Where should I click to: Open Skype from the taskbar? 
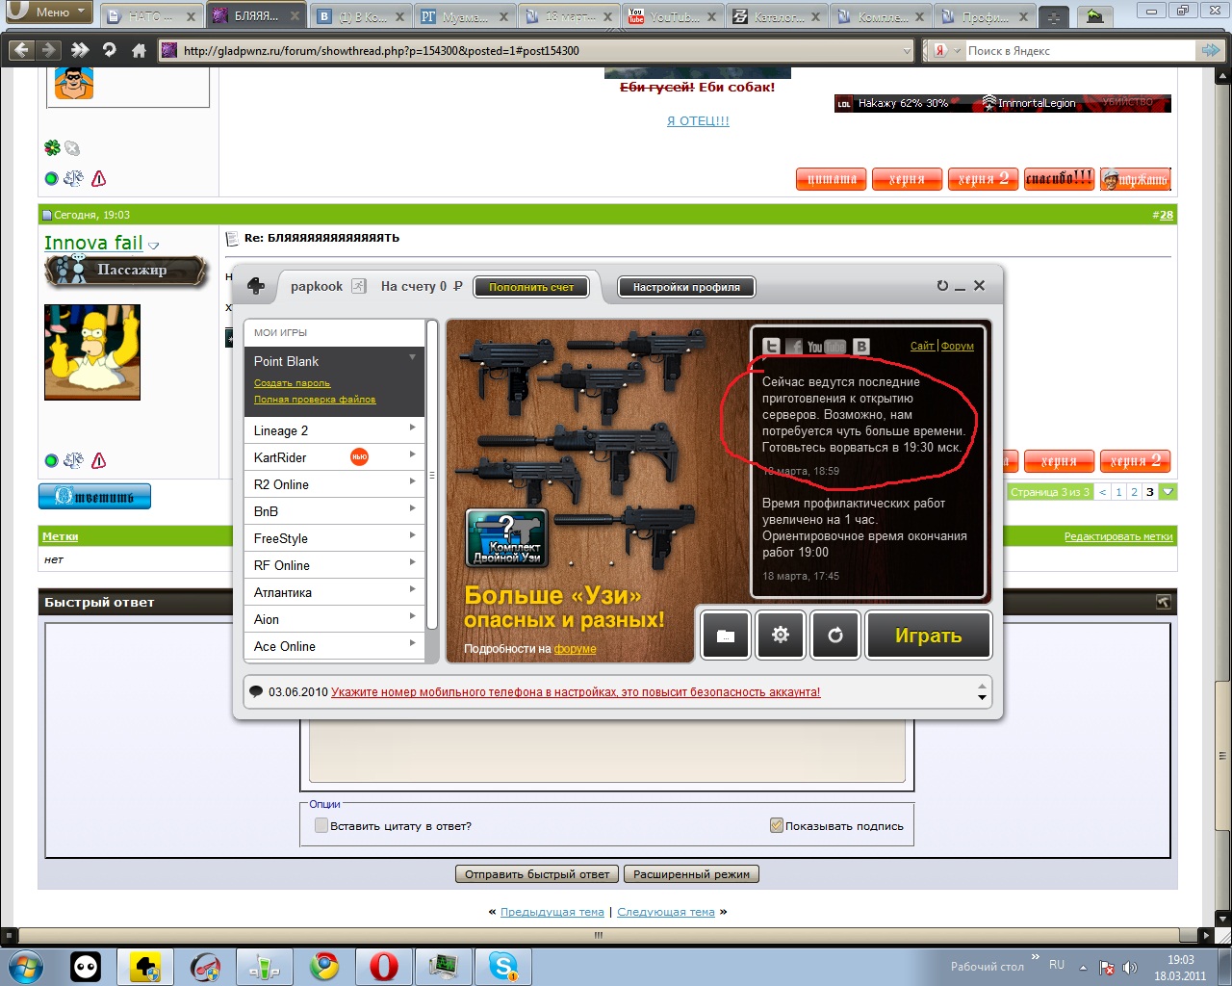pyautogui.click(x=502, y=966)
